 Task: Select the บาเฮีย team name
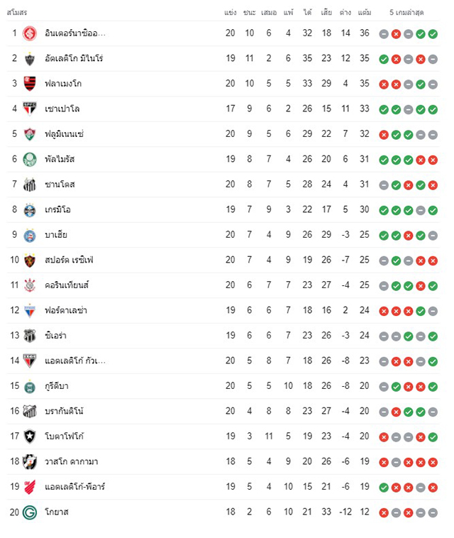(x=56, y=235)
